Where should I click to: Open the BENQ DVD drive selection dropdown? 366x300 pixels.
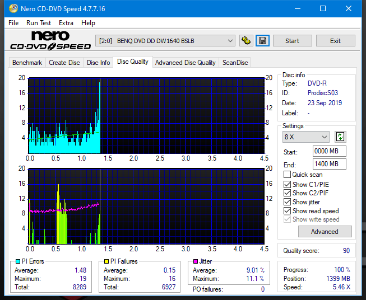coord(165,41)
